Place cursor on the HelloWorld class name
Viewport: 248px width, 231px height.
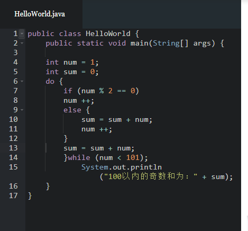(x=108, y=33)
